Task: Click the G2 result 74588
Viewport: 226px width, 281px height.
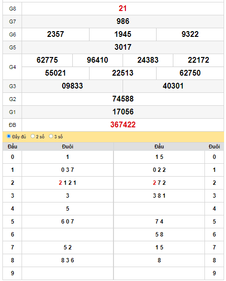Action: [123, 99]
